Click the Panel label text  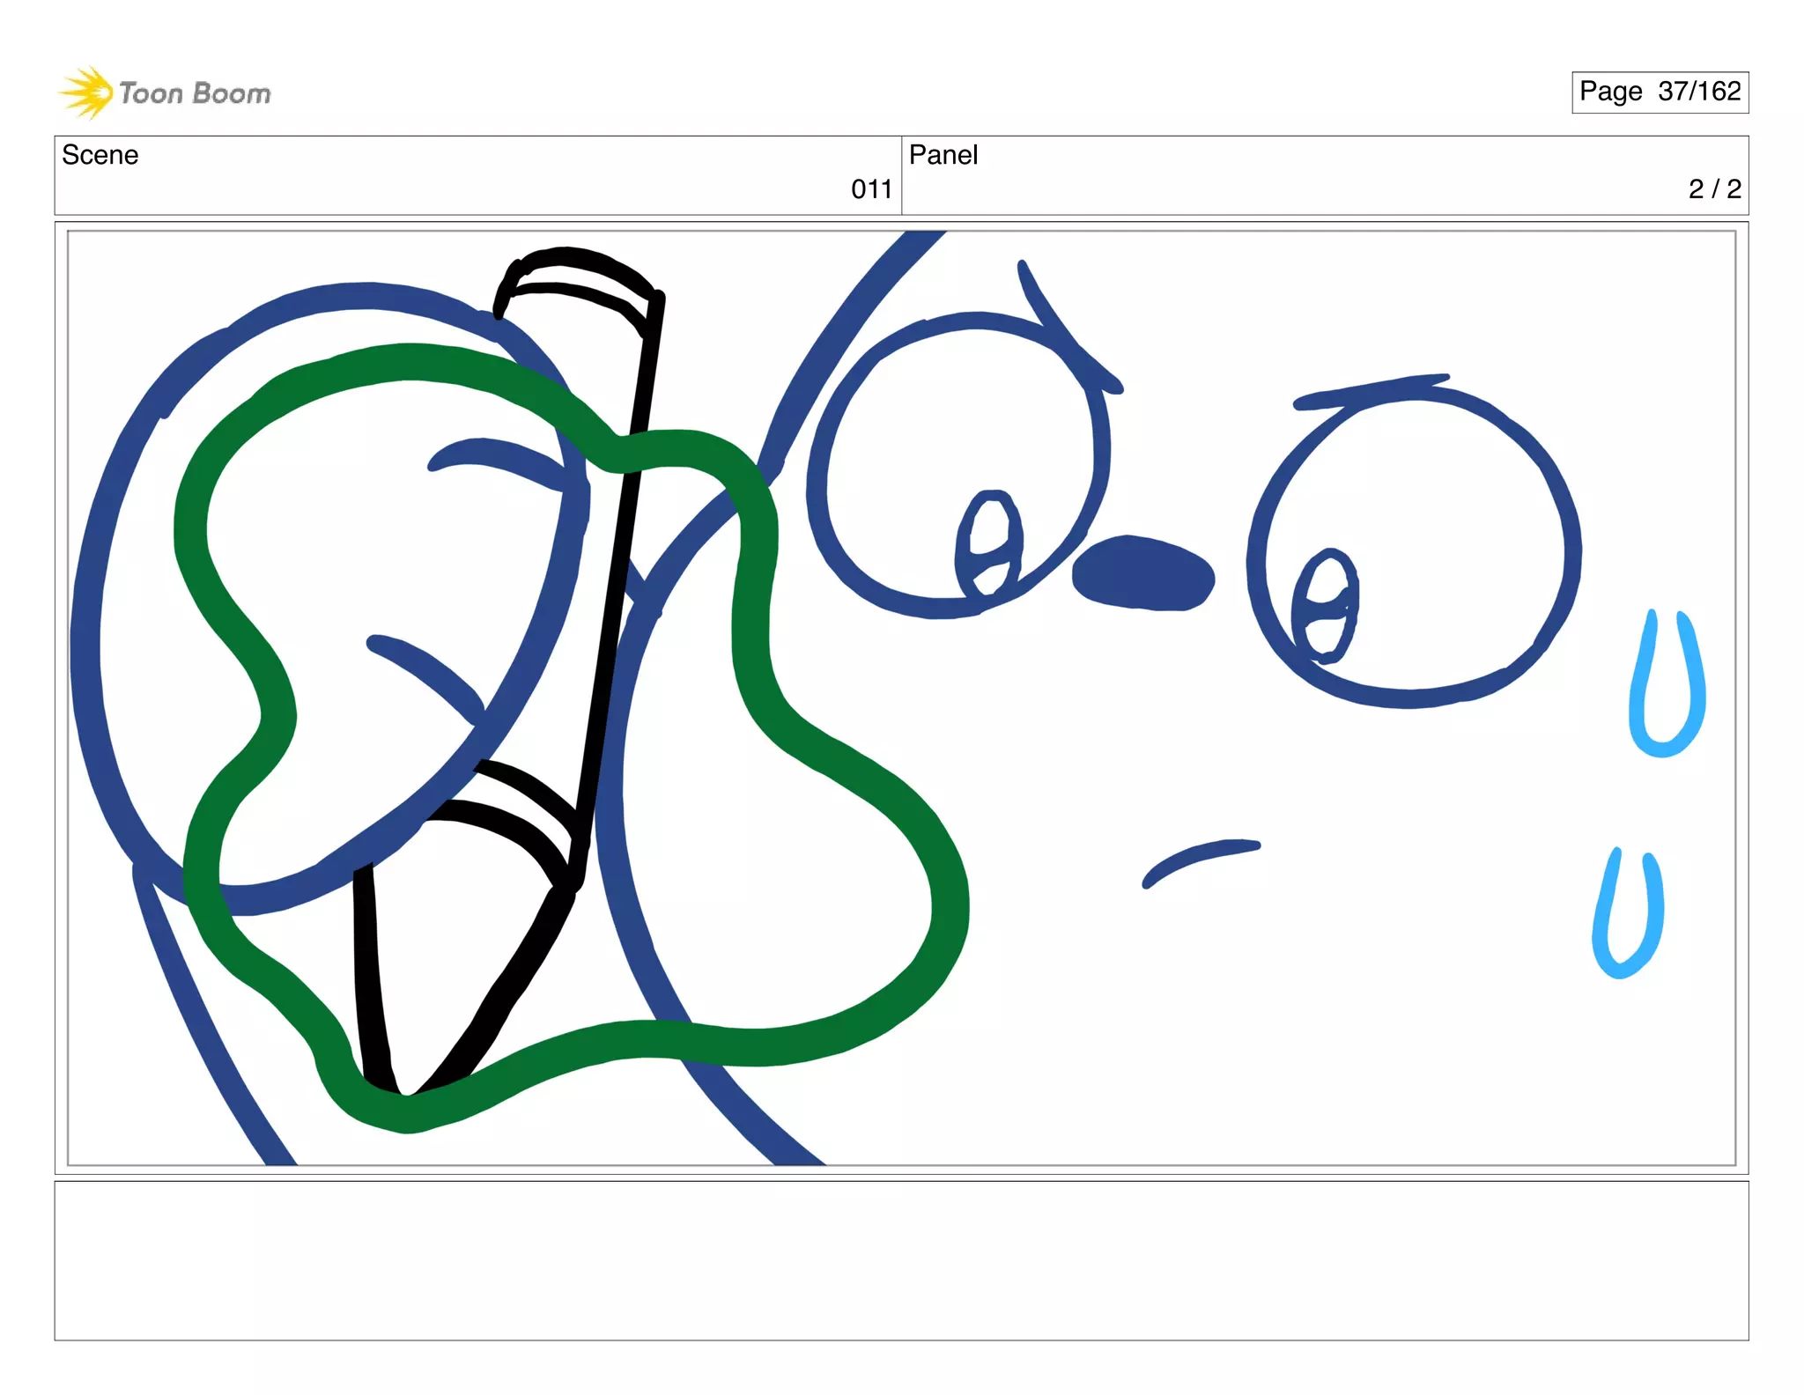[943, 155]
